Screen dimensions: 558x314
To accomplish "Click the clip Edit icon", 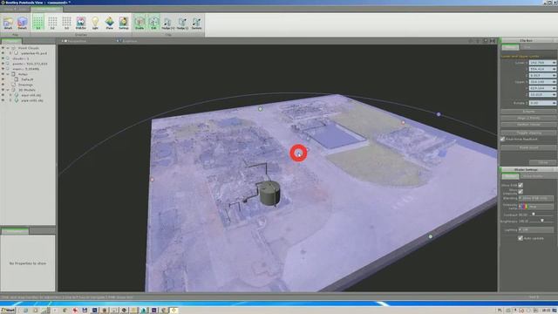I will (x=153, y=22).
